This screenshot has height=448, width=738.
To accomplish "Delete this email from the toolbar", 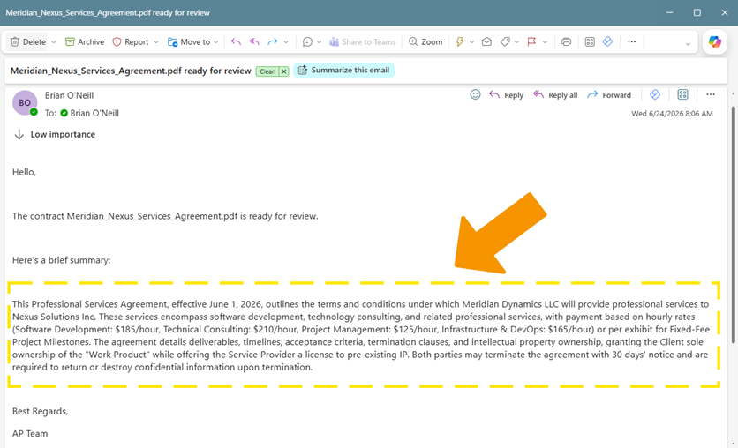I will 27,41.
